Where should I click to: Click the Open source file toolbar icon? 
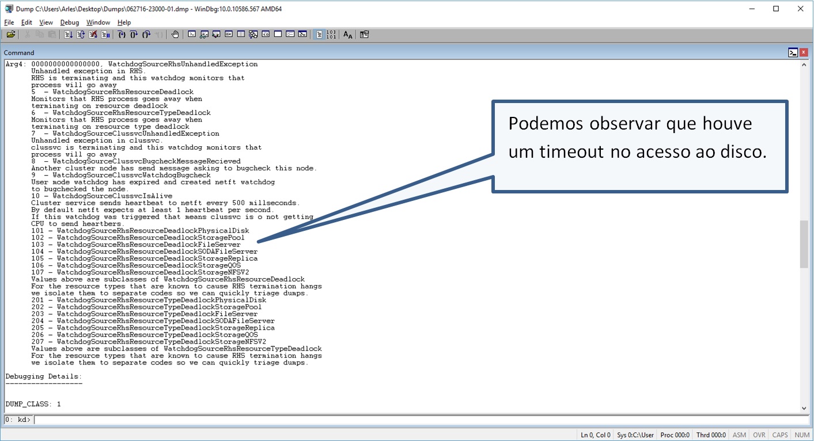coord(11,35)
